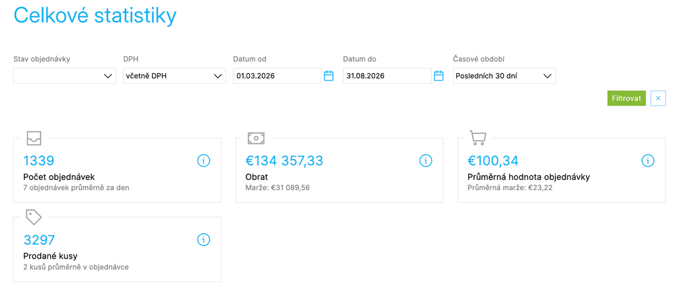Show info for Prodané kusy
This screenshot has width=677, height=291.
coord(203,240)
